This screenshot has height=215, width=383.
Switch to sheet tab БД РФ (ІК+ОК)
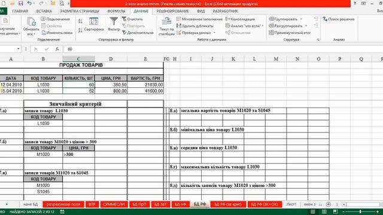(265, 204)
